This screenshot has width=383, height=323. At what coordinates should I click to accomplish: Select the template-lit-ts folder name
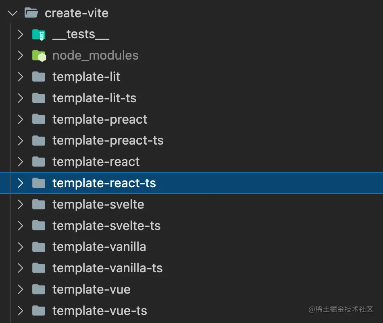coord(94,98)
